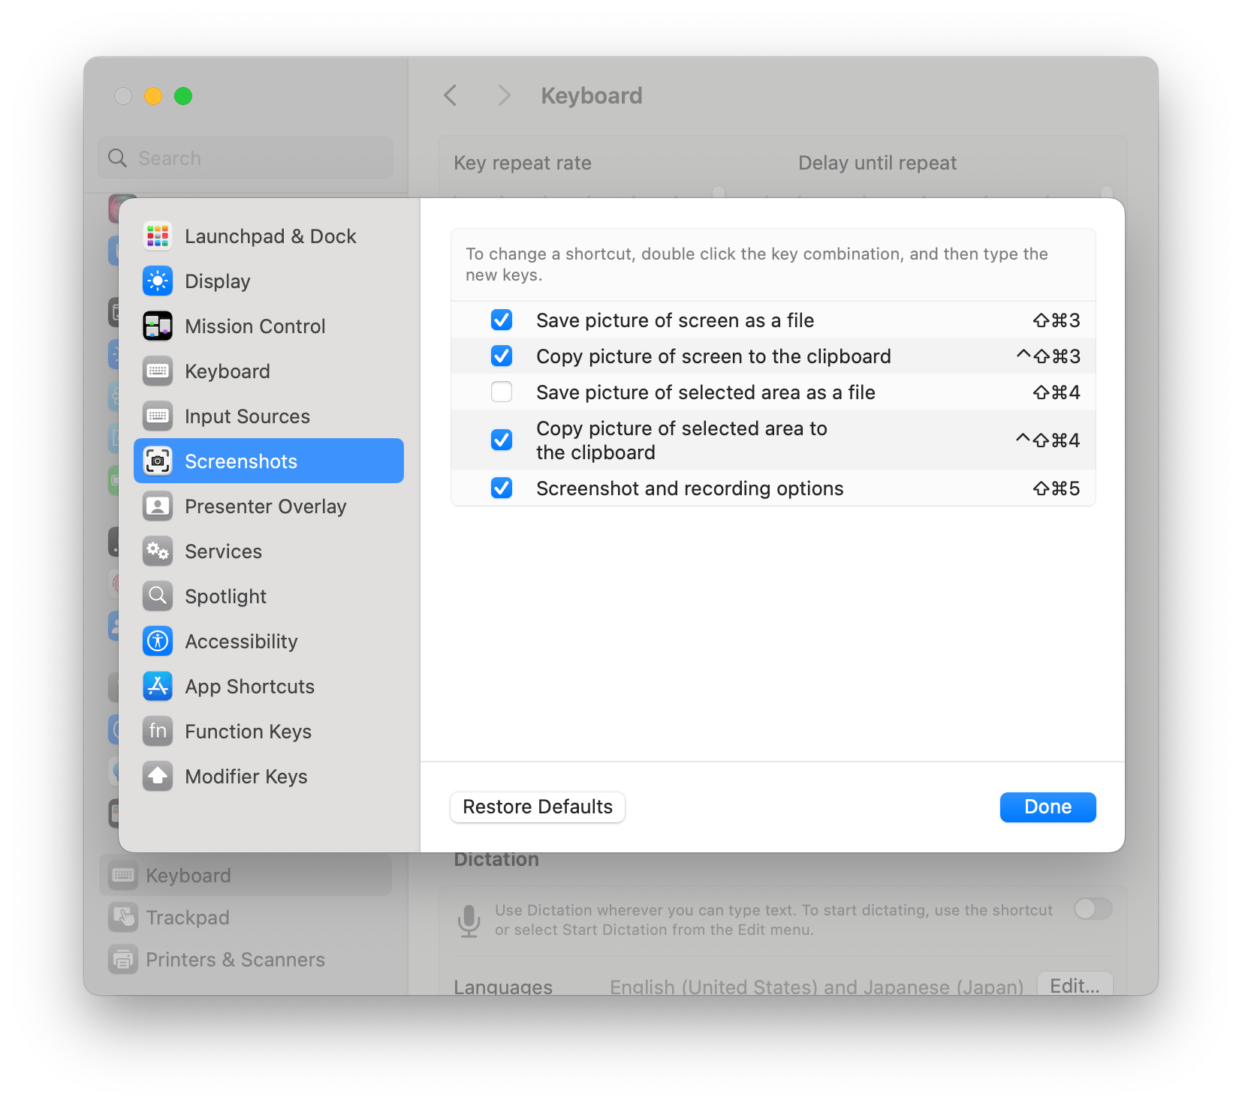Confirm shortcuts with the Done button
The width and height of the screenshot is (1242, 1106).
tap(1047, 807)
